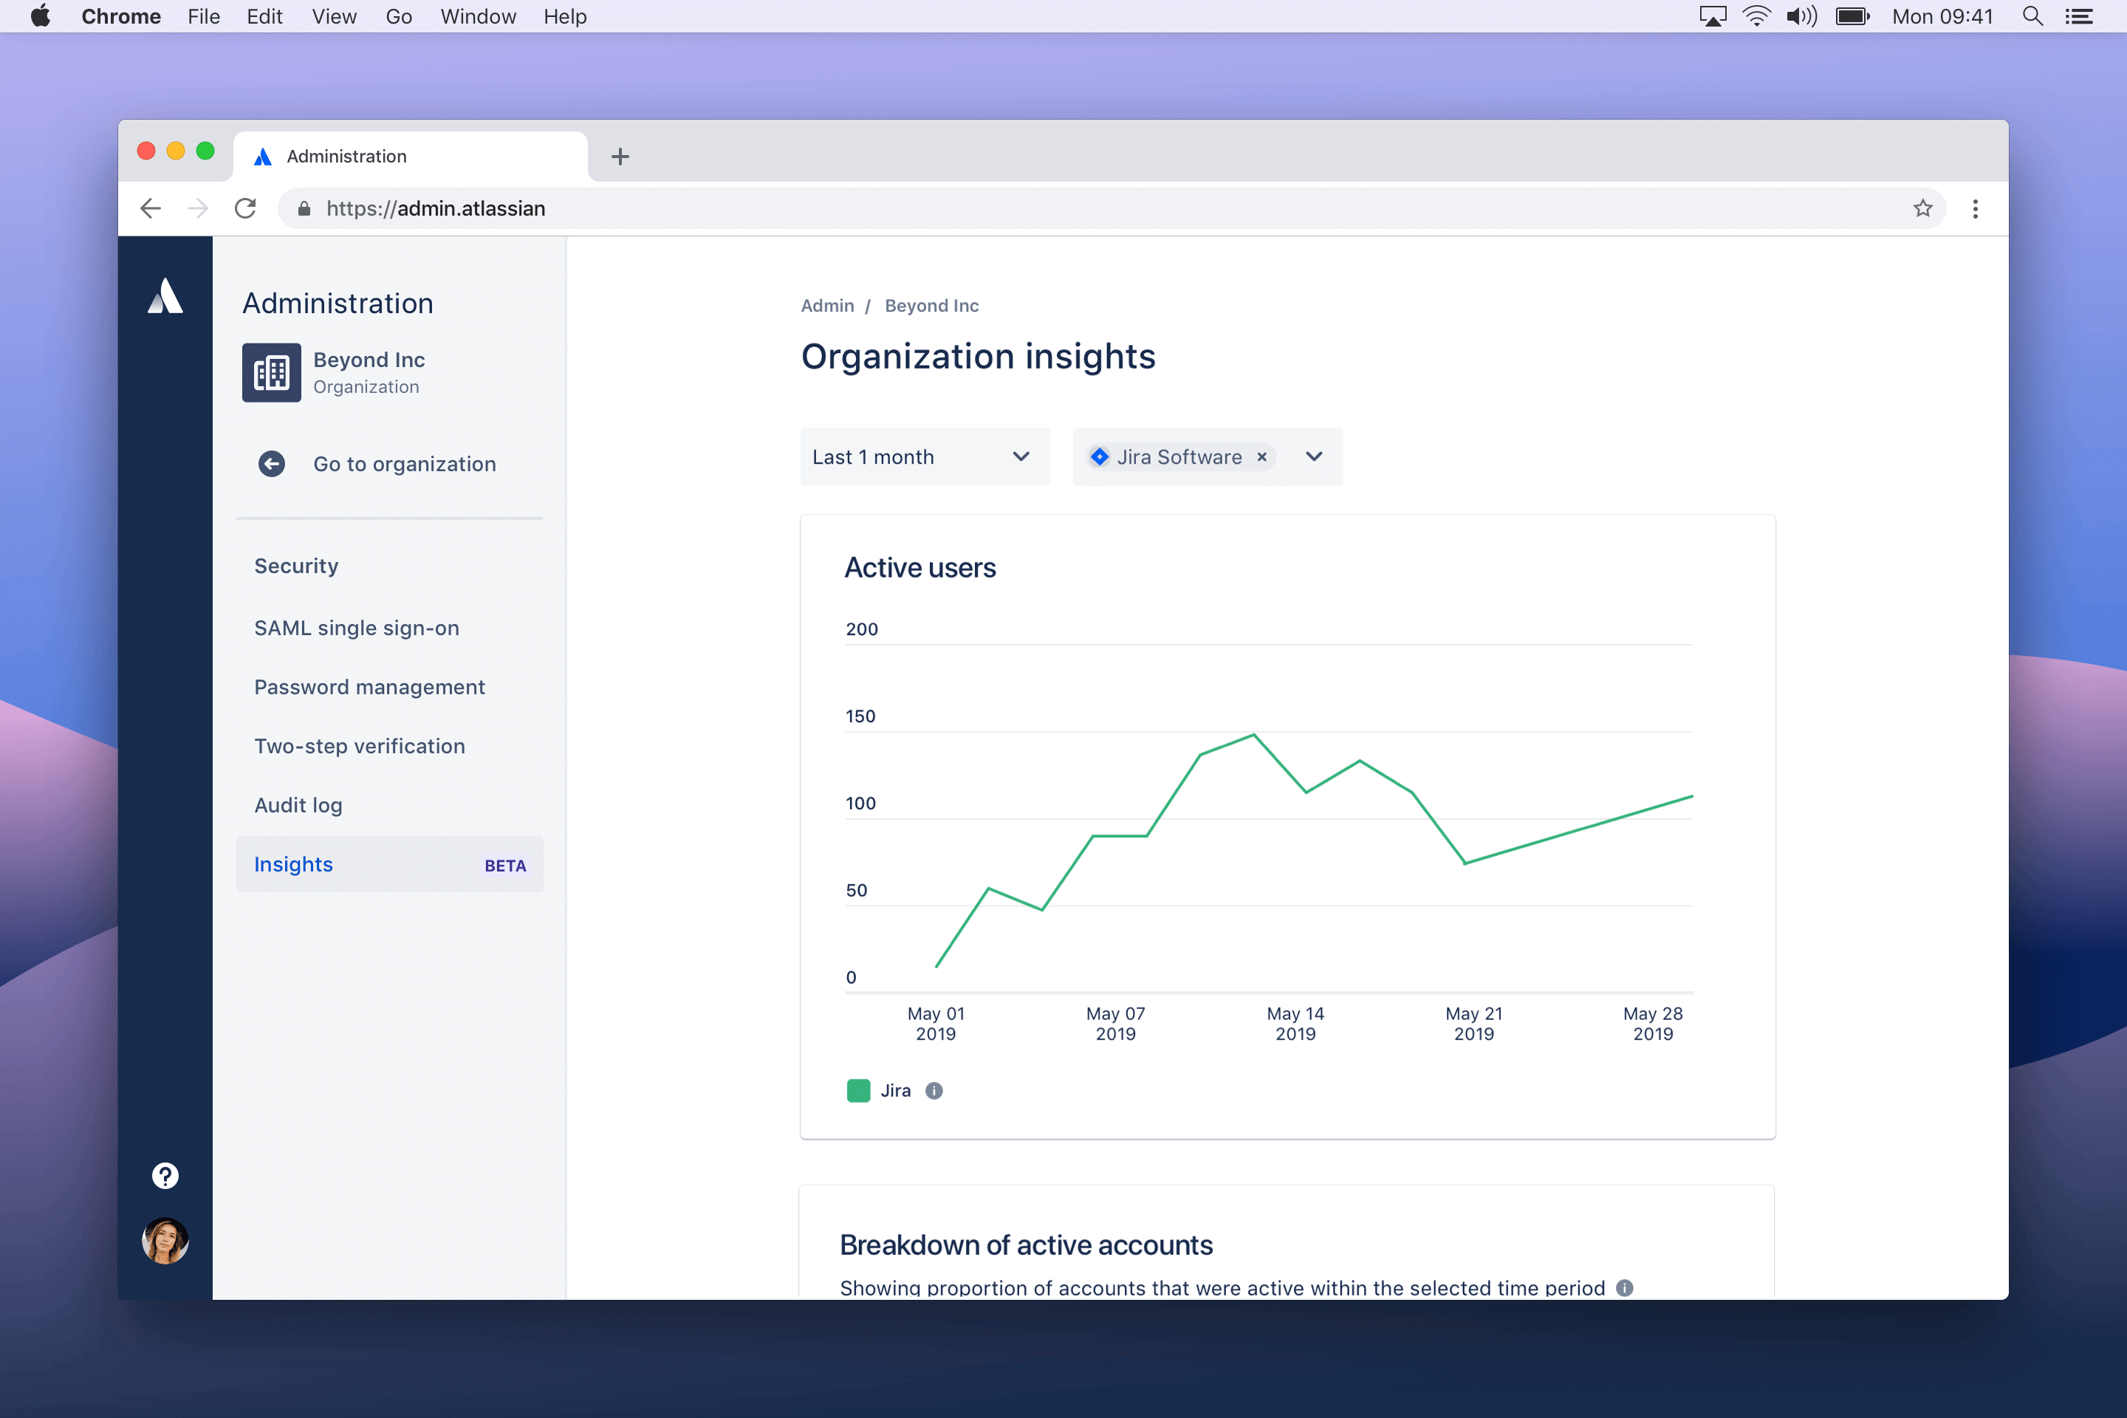This screenshot has width=2127, height=1418.
Task: Click the bookmark/star icon in address bar
Action: (1923, 208)
